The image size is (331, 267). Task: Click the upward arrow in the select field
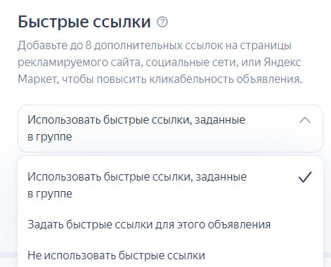click(305, 120)
